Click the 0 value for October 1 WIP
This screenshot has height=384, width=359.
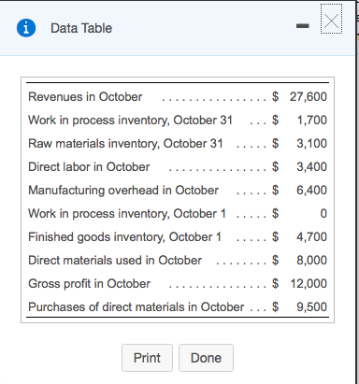click(323, 214)
